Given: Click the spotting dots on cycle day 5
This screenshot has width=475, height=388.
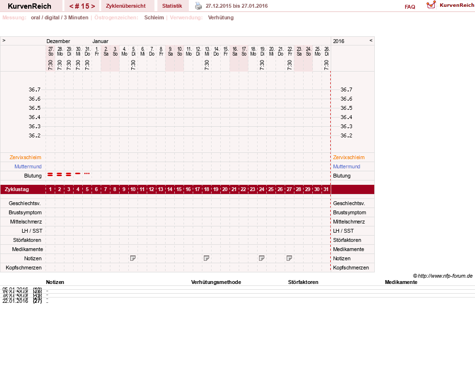Looking at the screenshot, I should pos(87,173).
